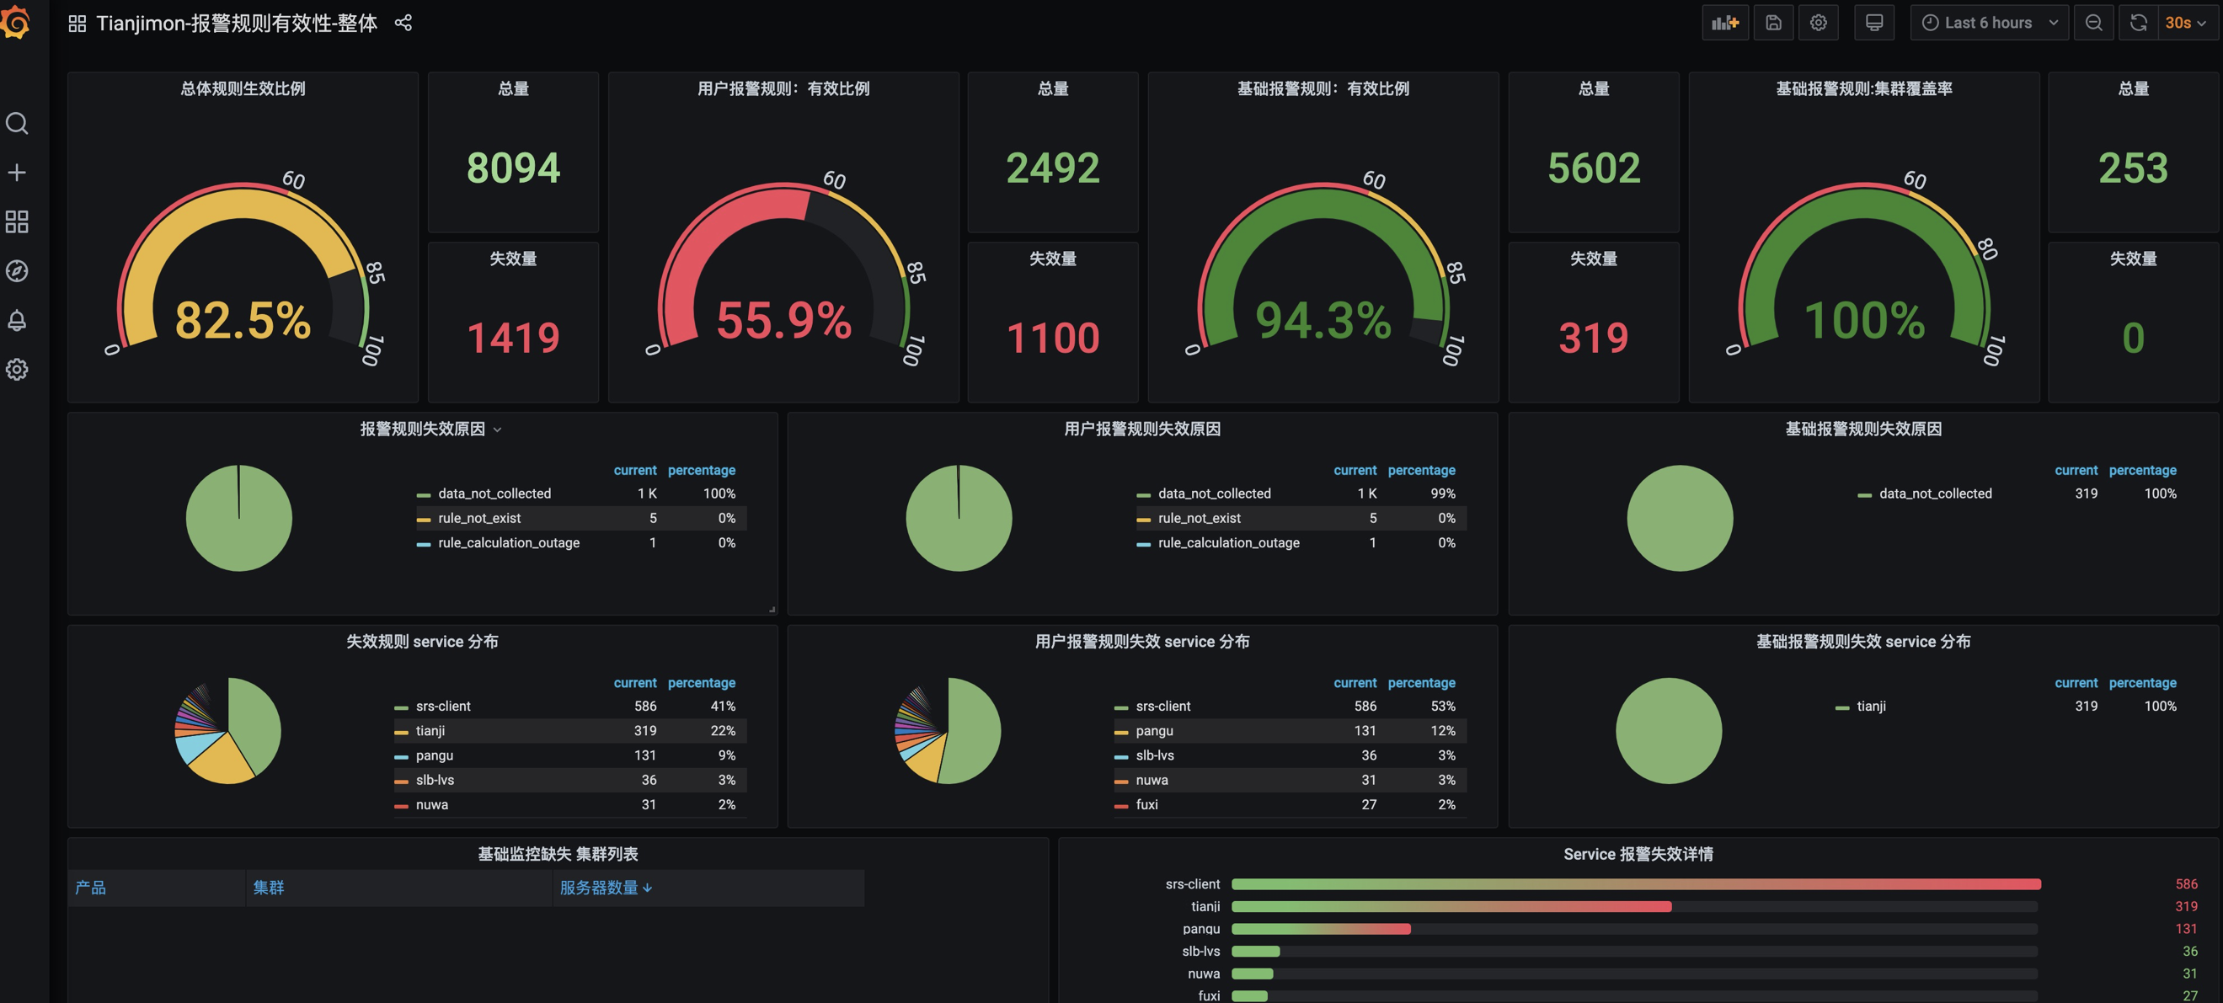This screenshot has height=1003, width=2223.
Task: Enable TV view mode with the monitor icon
Action: (x=1873, y=23)
